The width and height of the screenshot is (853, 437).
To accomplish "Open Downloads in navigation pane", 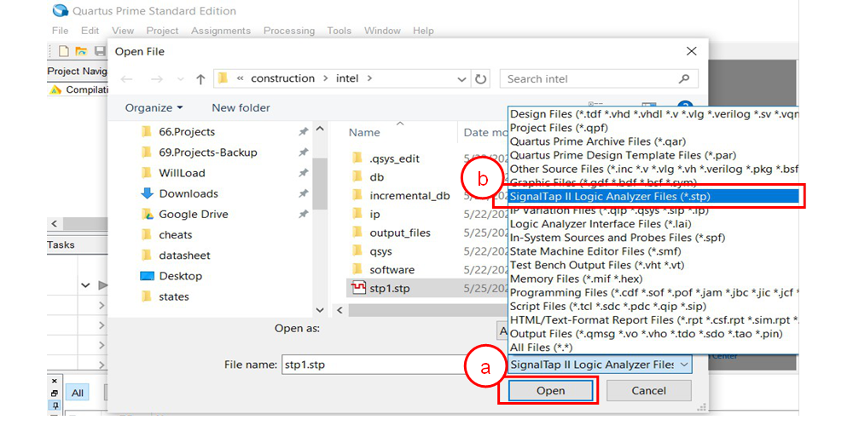I will pos(189,193).
